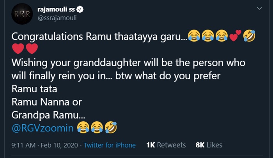View the 1K Retweets list
The image size is (273, 158).
pyautogui.click(x=166, y=145)
